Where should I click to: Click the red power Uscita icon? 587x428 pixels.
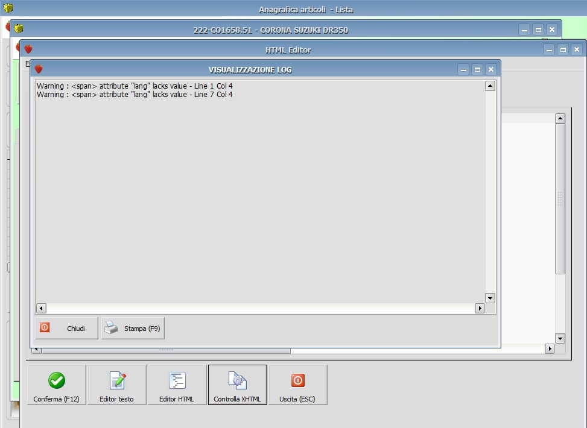point(297,380)
